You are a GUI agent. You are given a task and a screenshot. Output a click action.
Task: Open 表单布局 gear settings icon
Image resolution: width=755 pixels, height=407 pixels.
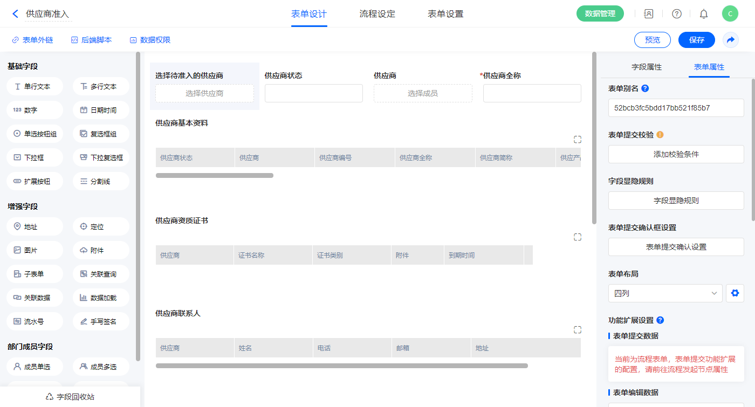pyautogui.click(x=735, y=293)
